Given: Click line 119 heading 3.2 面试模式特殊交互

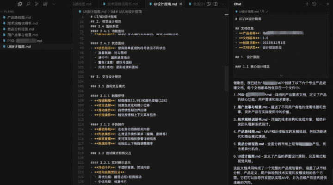Looking at the screenshot, I should pos(111,153).
